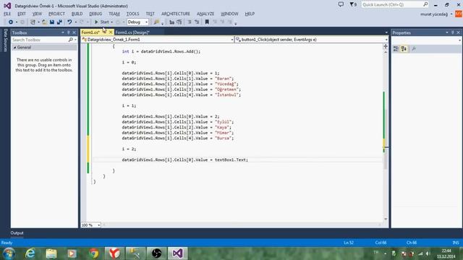The height and width of the screenshot is (260, 463).
Task: Open the Properties window options arrow
Action: (447, 32)
